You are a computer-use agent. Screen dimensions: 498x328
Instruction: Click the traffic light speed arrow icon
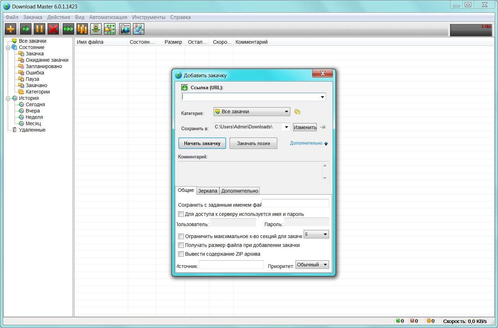tap(96, 29)
